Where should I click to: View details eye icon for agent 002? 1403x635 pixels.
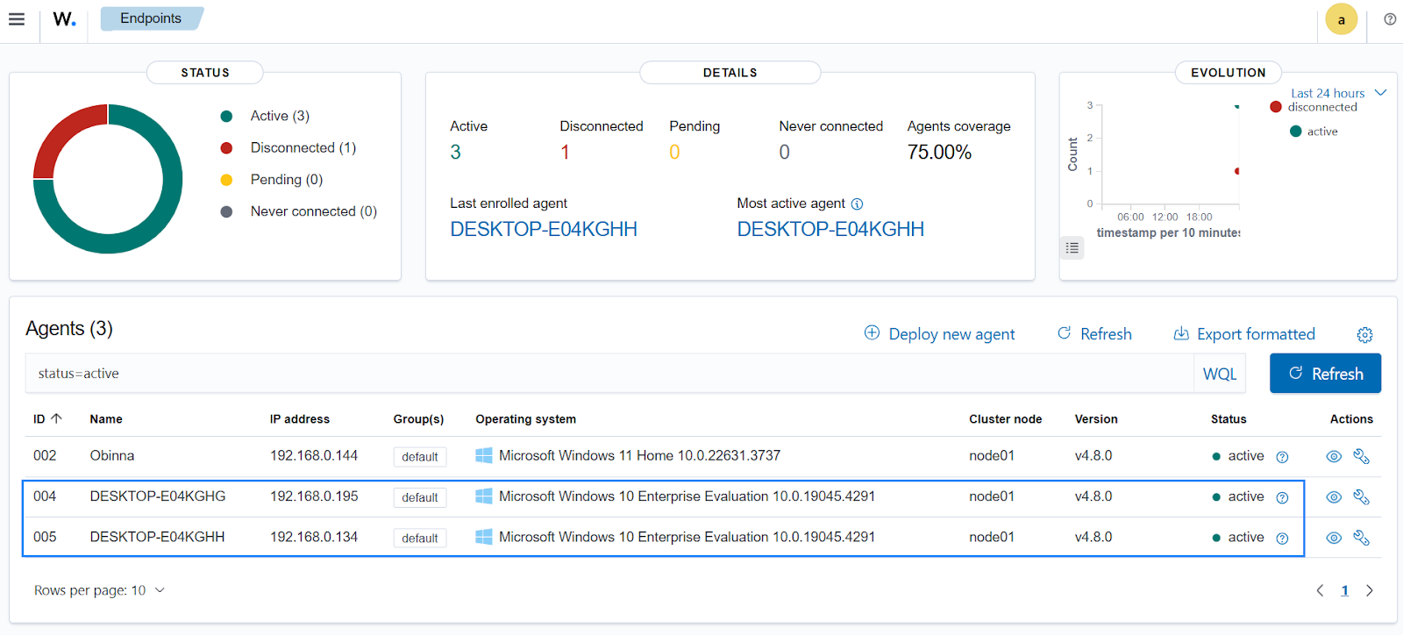tap(1334, 456)
